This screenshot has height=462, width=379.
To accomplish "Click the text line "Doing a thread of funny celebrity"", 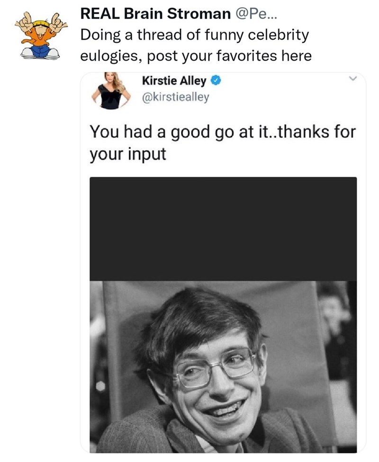I will [x=194, y=35].
